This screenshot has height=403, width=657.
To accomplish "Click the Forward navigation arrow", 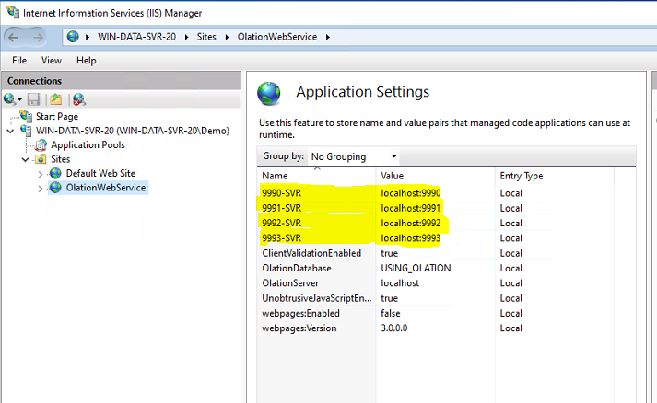I will click(38, 37).
